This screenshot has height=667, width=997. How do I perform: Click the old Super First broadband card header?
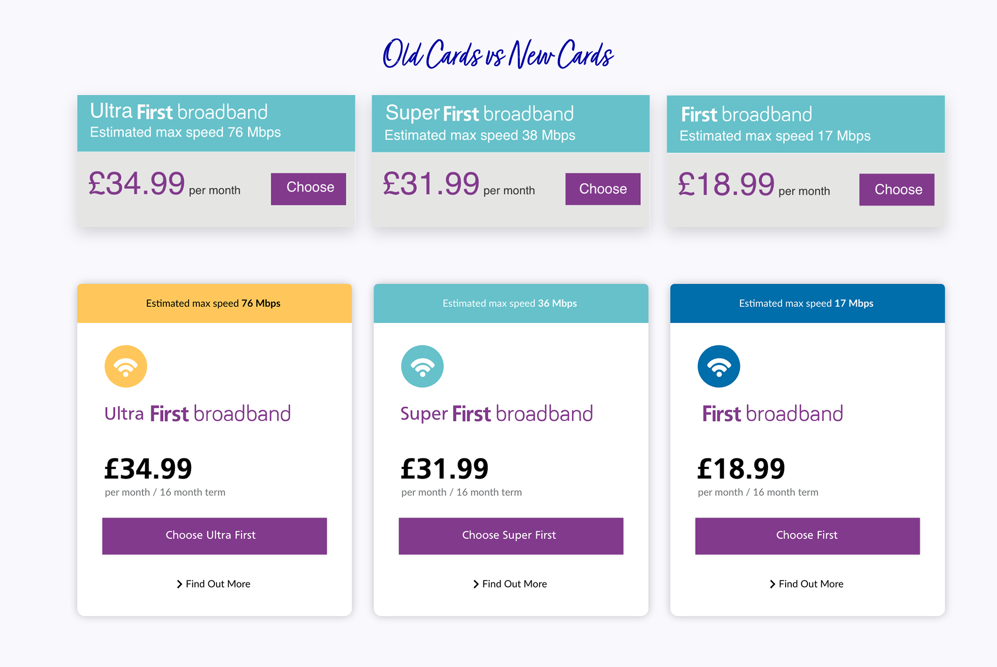[510, 123]
